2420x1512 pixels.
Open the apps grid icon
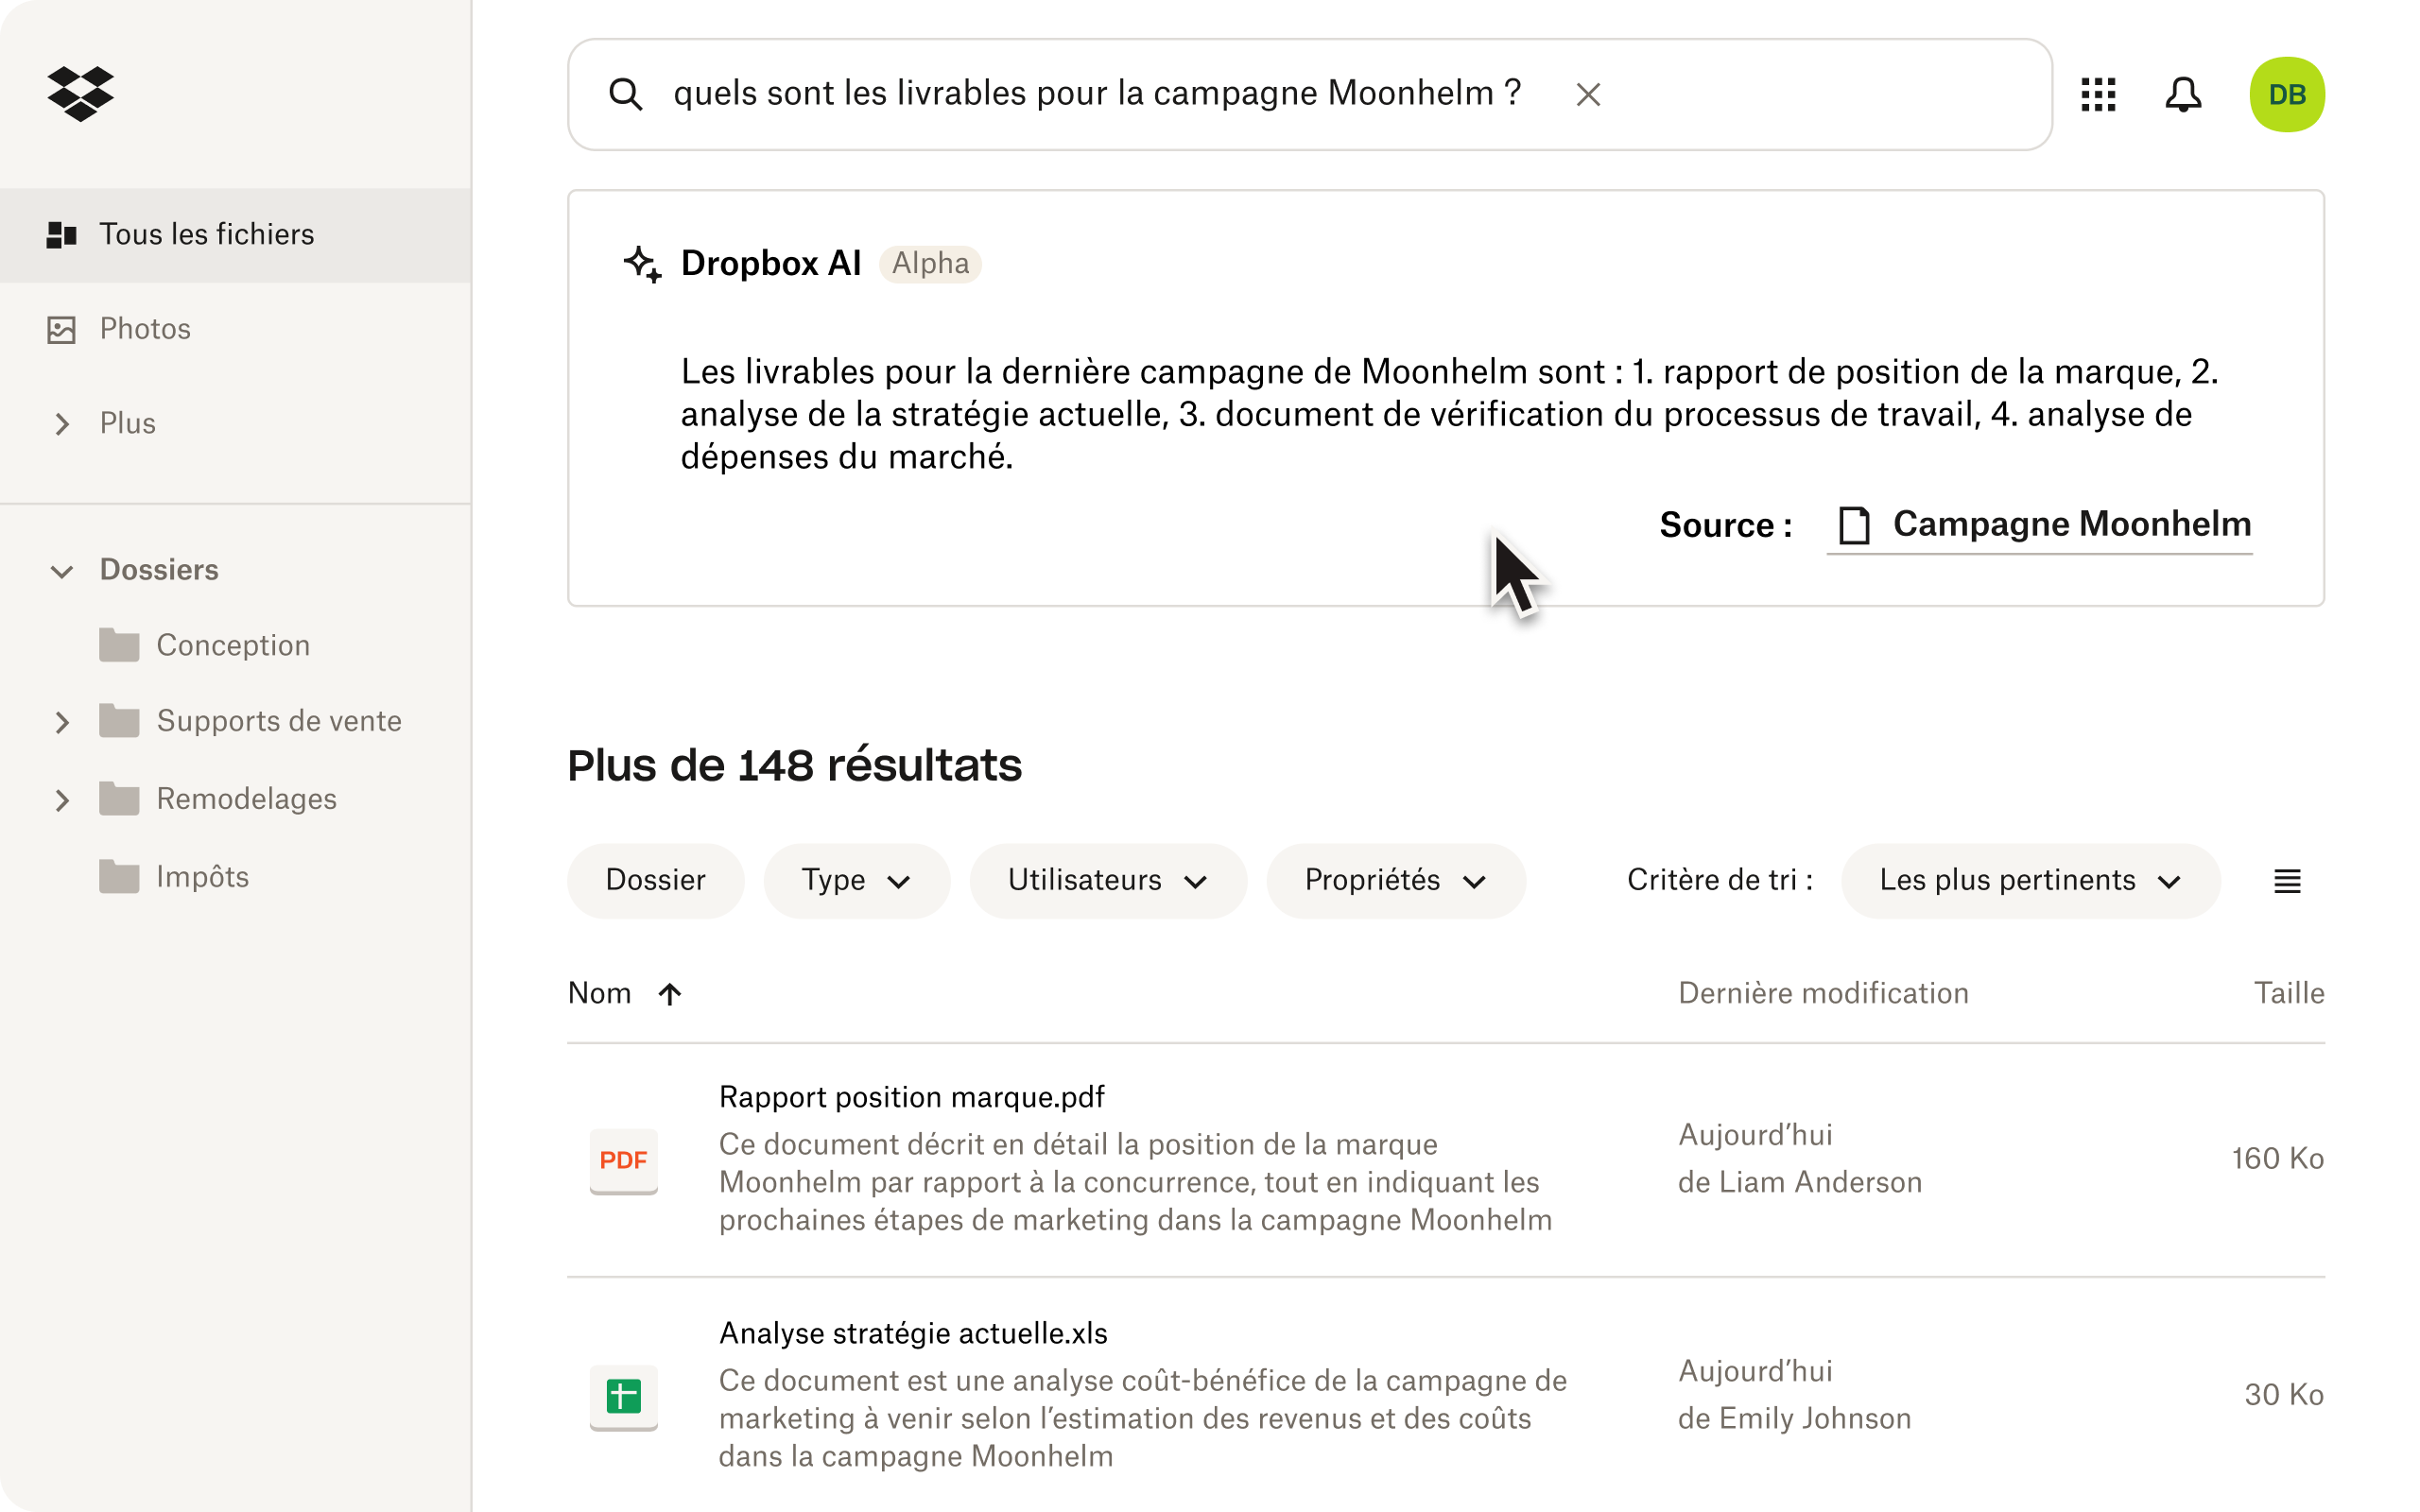point(2098,94)
